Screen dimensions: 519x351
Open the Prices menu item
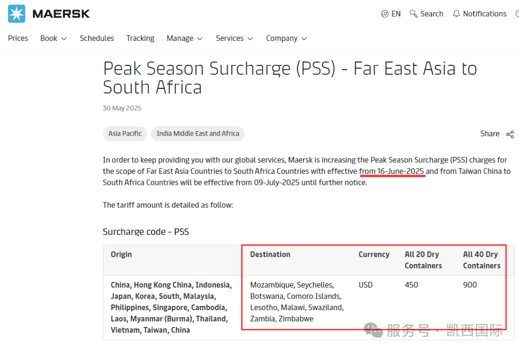[x=18, y=38]
